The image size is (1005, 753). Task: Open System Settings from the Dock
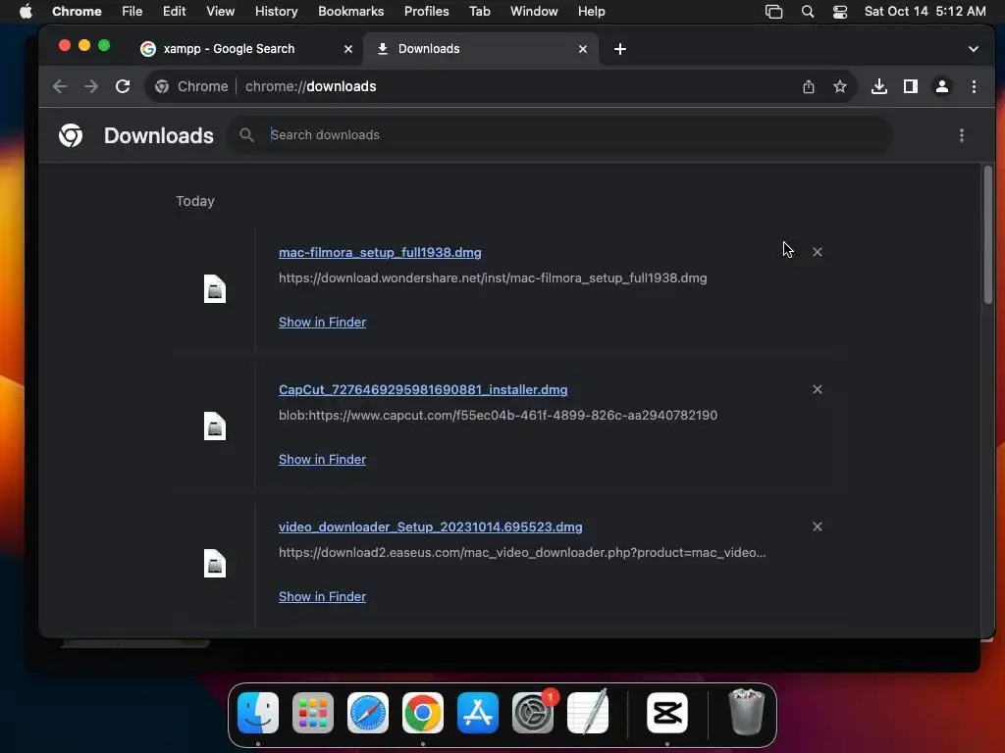pos(533,712)
